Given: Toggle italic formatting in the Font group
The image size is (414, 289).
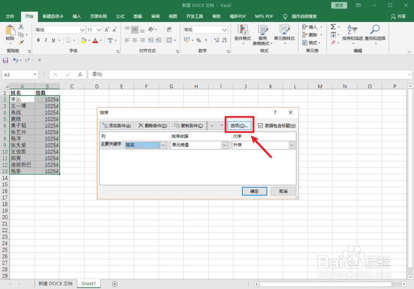Looking at the screenshot, I should (46, 40).
